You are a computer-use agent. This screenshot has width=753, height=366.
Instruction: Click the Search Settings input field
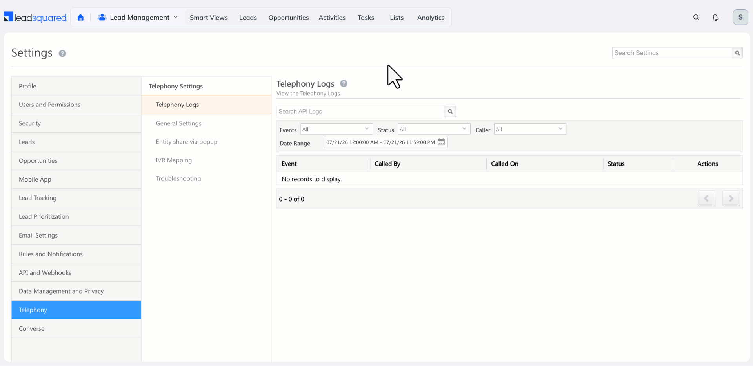672,53
